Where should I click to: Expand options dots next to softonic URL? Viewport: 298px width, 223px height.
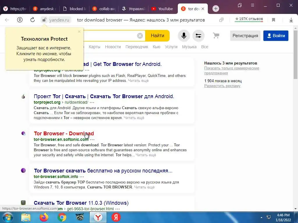coord(92,140)
